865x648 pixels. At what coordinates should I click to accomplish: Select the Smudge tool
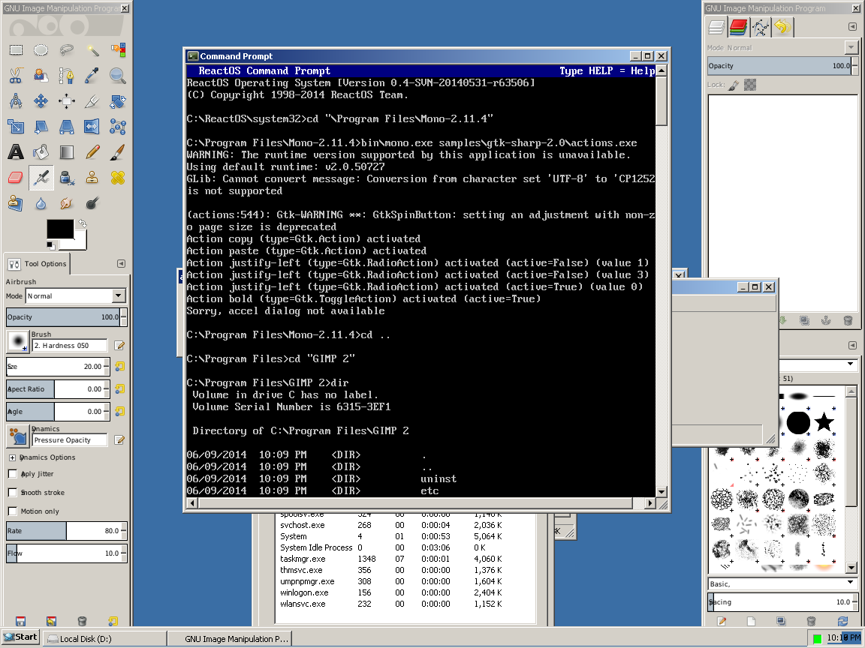pyautogui.click(x=66, y=202)
